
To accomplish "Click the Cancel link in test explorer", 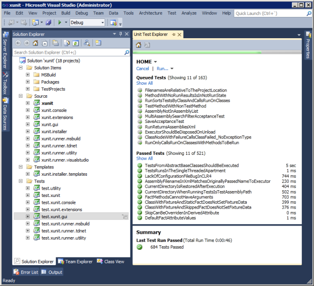I will tap(143, 69).
